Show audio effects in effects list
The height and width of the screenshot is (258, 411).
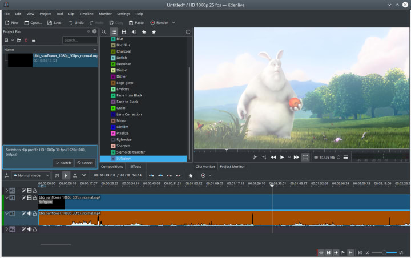point(134,32)
